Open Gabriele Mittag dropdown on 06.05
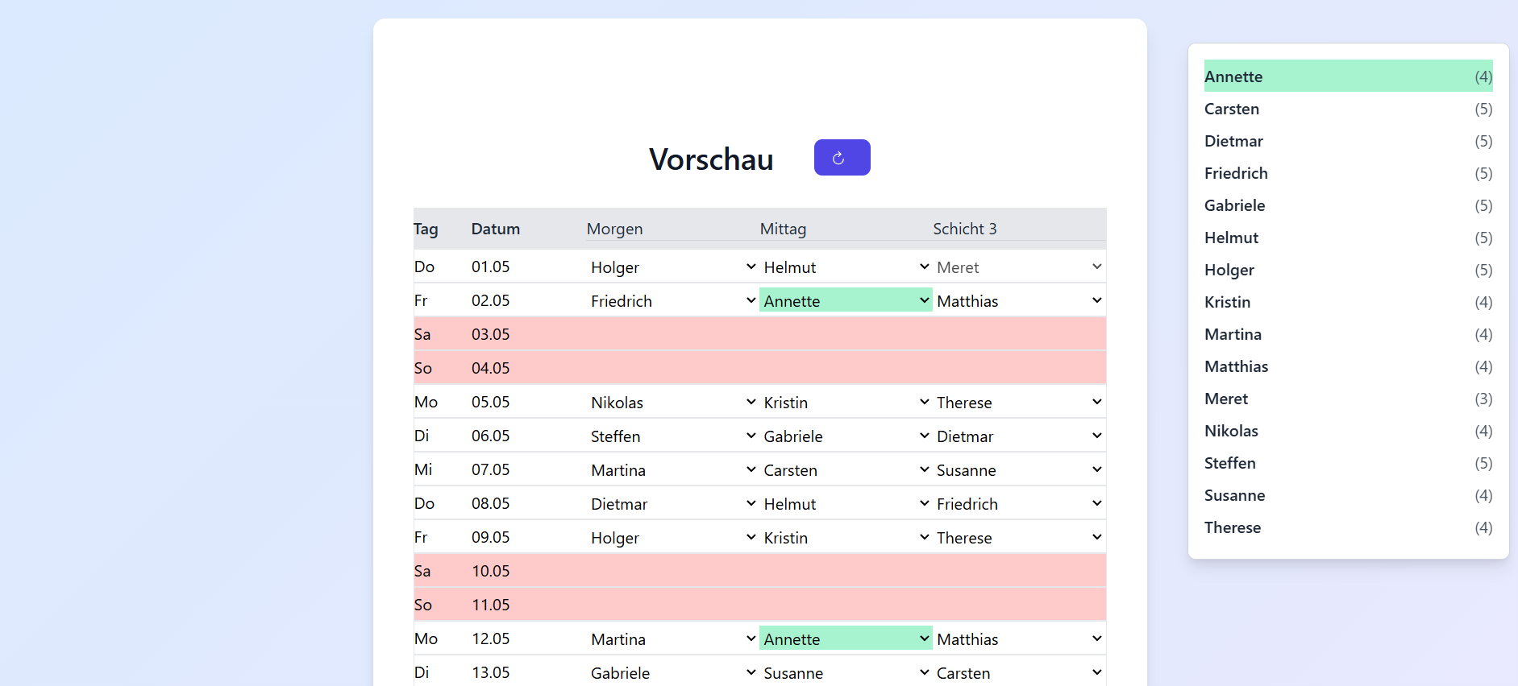The image size is (1518, 686). point(845,436)
